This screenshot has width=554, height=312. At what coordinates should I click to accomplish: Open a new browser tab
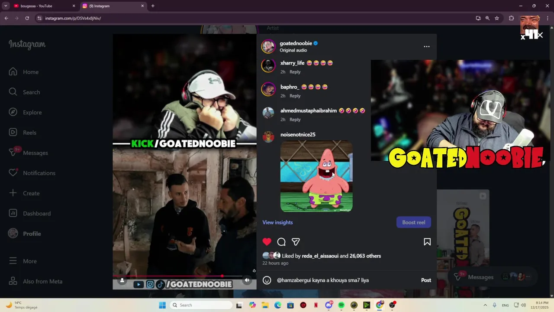153,6
